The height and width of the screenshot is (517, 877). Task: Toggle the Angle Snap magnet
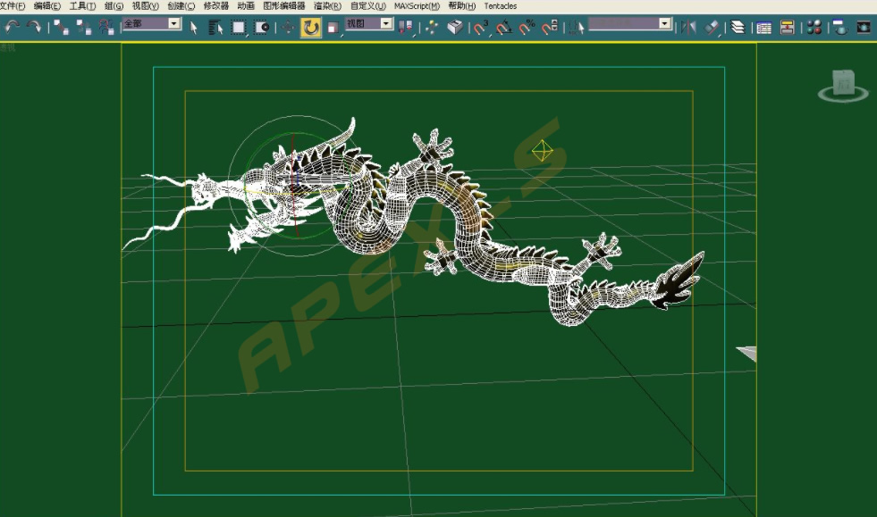click(x=503, y=27)
